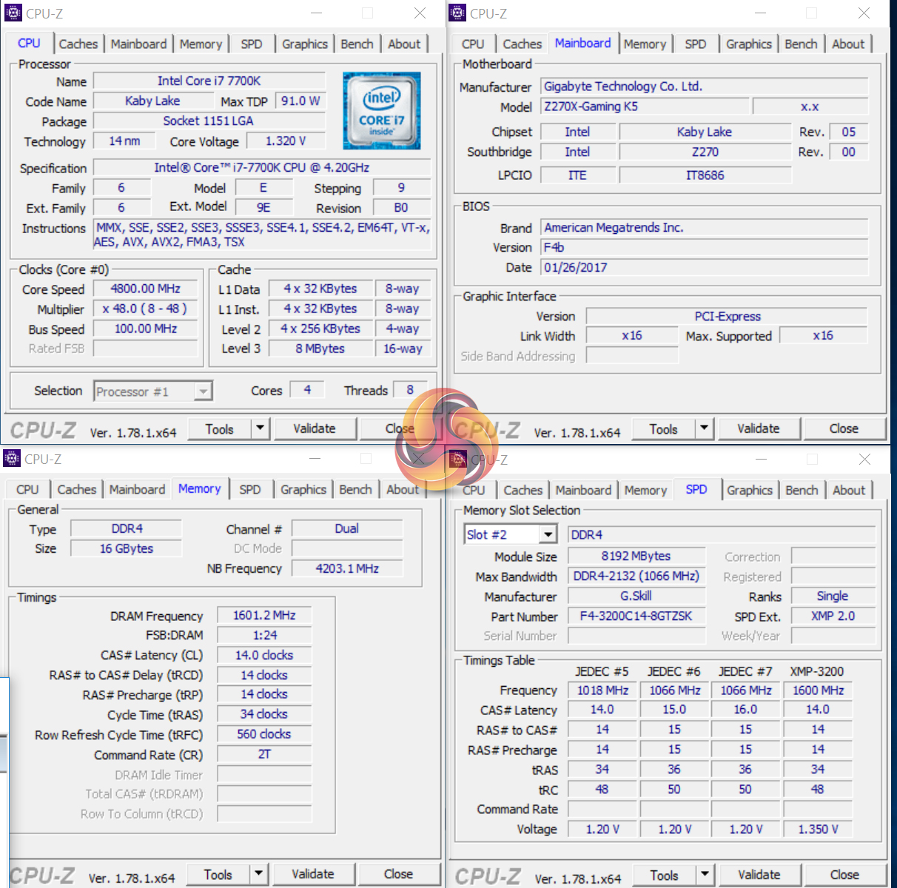Select the SPD tab in the CPU window
This screenshot has height=888, width=897.
[252, 44]
